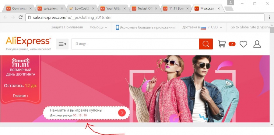This screenshot has width=274, height=135.
Task: Go back with the browser back arrow
Action: [x=5, y=17]
